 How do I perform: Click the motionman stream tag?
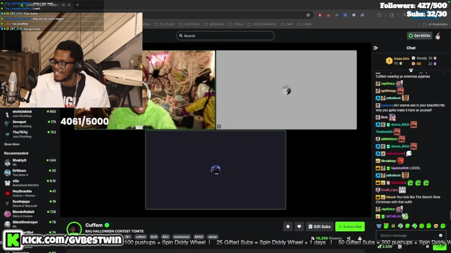(181, 237)
